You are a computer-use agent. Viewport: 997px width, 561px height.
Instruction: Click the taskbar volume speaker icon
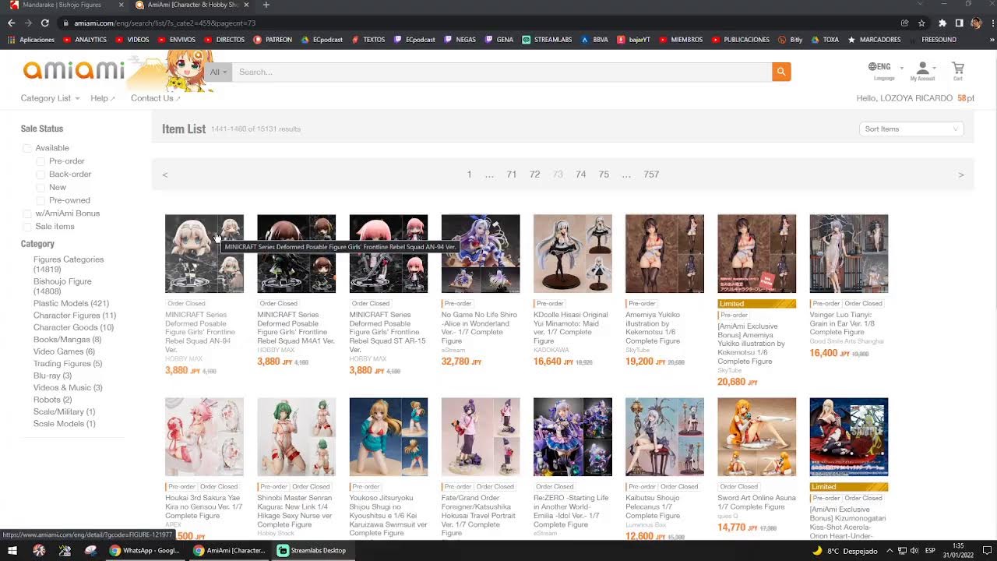coord(914,551)
